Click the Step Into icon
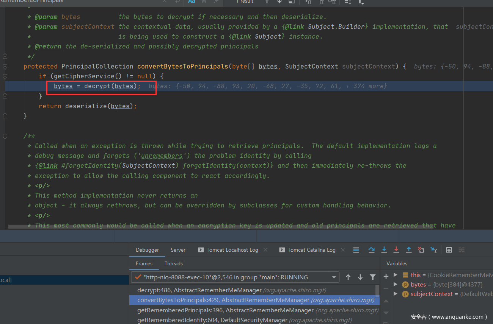 [384, 250]
